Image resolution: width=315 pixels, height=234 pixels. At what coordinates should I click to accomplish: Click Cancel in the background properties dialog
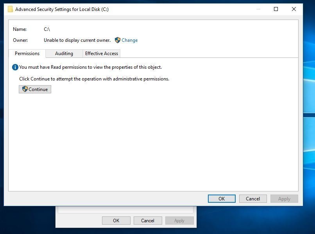pyautogui.click(x=148, y=220)
